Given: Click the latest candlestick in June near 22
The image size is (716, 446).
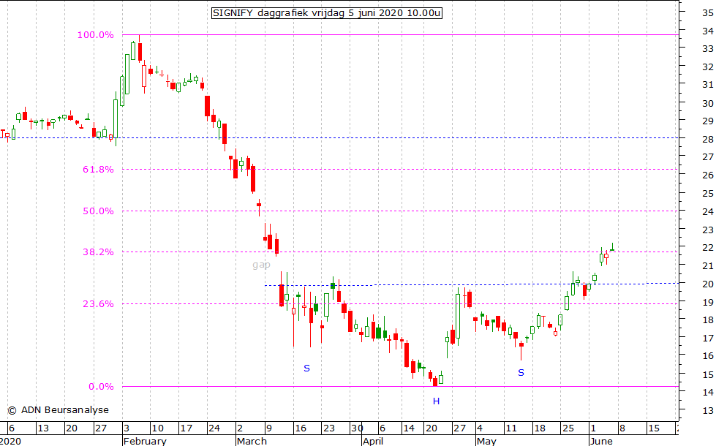Looking at the screenshot, I should 612,247.
